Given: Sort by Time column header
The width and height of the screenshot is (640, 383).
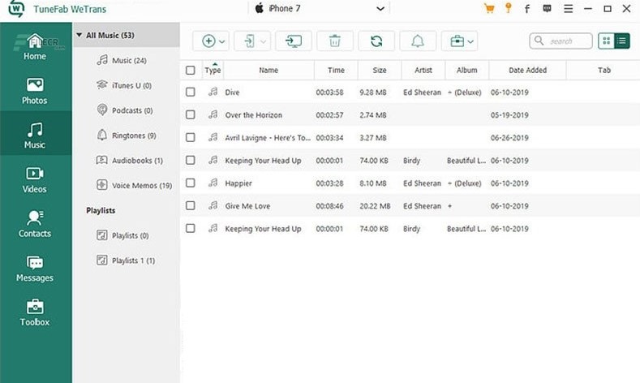Looking at the screenshot, I should pos(336,71).
